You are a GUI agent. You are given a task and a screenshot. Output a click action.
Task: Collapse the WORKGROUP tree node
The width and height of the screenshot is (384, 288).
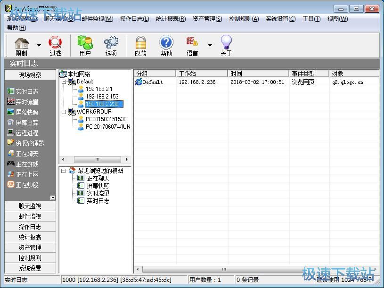[x=64, y=112]
